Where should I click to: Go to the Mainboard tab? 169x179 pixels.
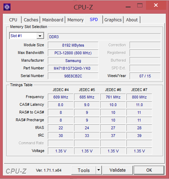tap(53, 20)
